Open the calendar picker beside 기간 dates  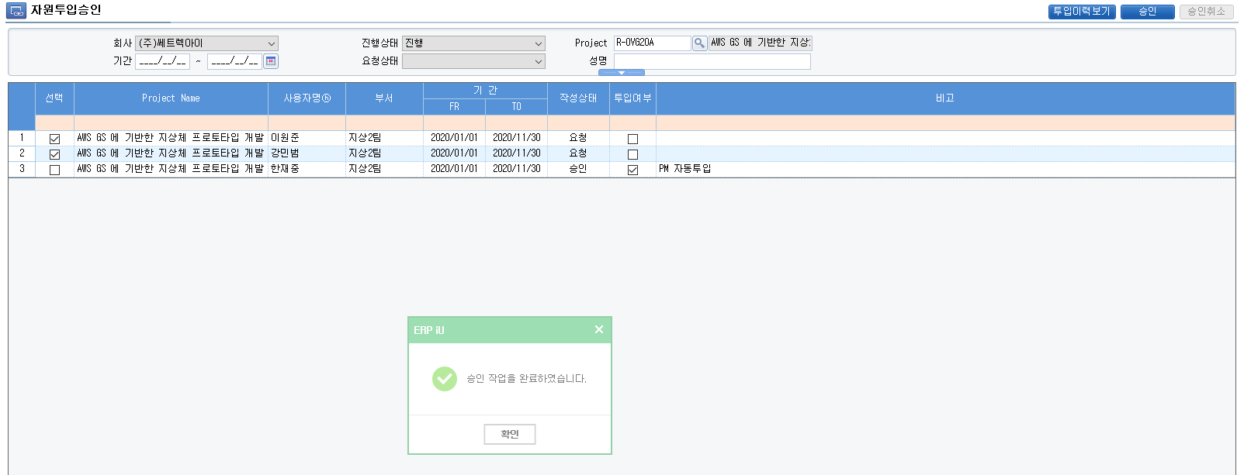271,61
